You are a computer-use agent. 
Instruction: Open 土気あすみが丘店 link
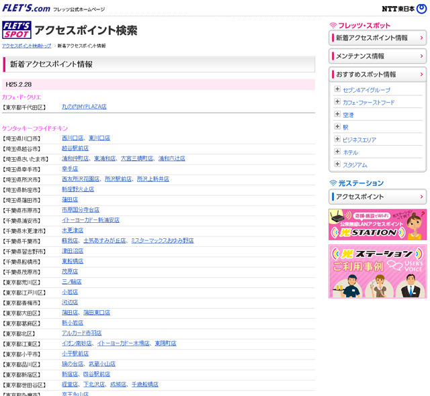pyautogui.click(x=105, y=241)
